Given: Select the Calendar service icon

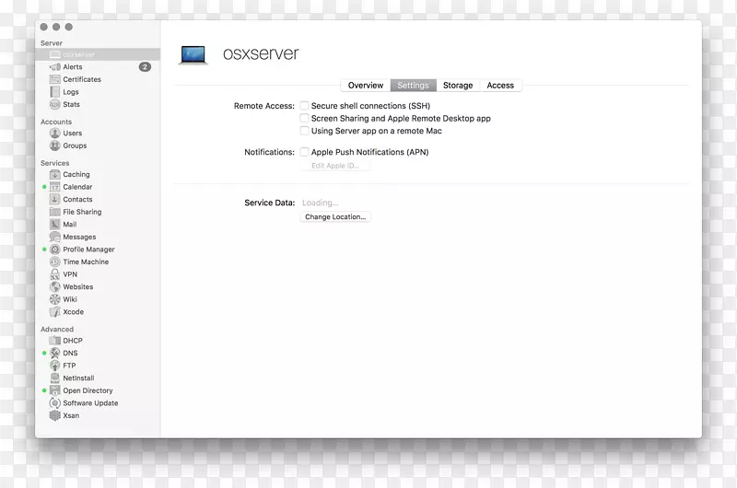Looking at the screenshot, I should tap(55, 187).
